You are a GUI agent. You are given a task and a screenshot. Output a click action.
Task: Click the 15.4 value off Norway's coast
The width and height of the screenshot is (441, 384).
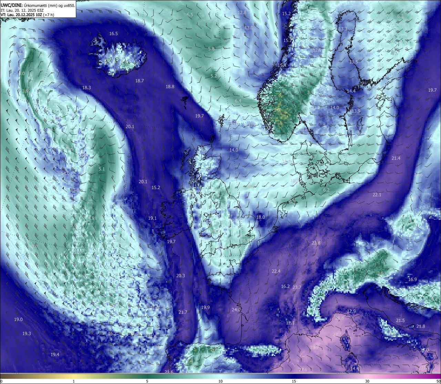[x=282, y=65]
